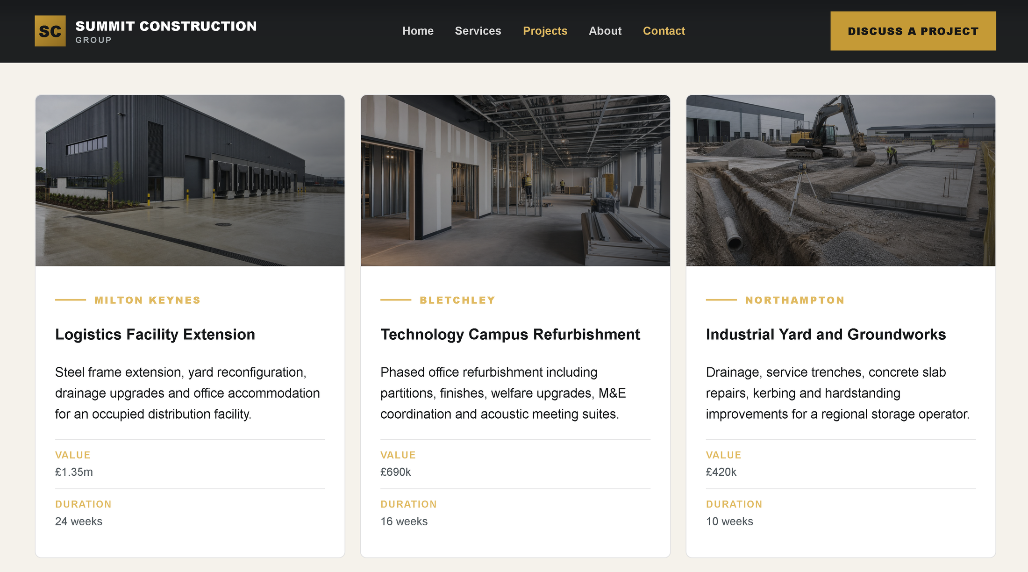This screenshot has width=1028, height=572.
Task: Click the Bletchley location label
Action: click(x=457, y=300)
